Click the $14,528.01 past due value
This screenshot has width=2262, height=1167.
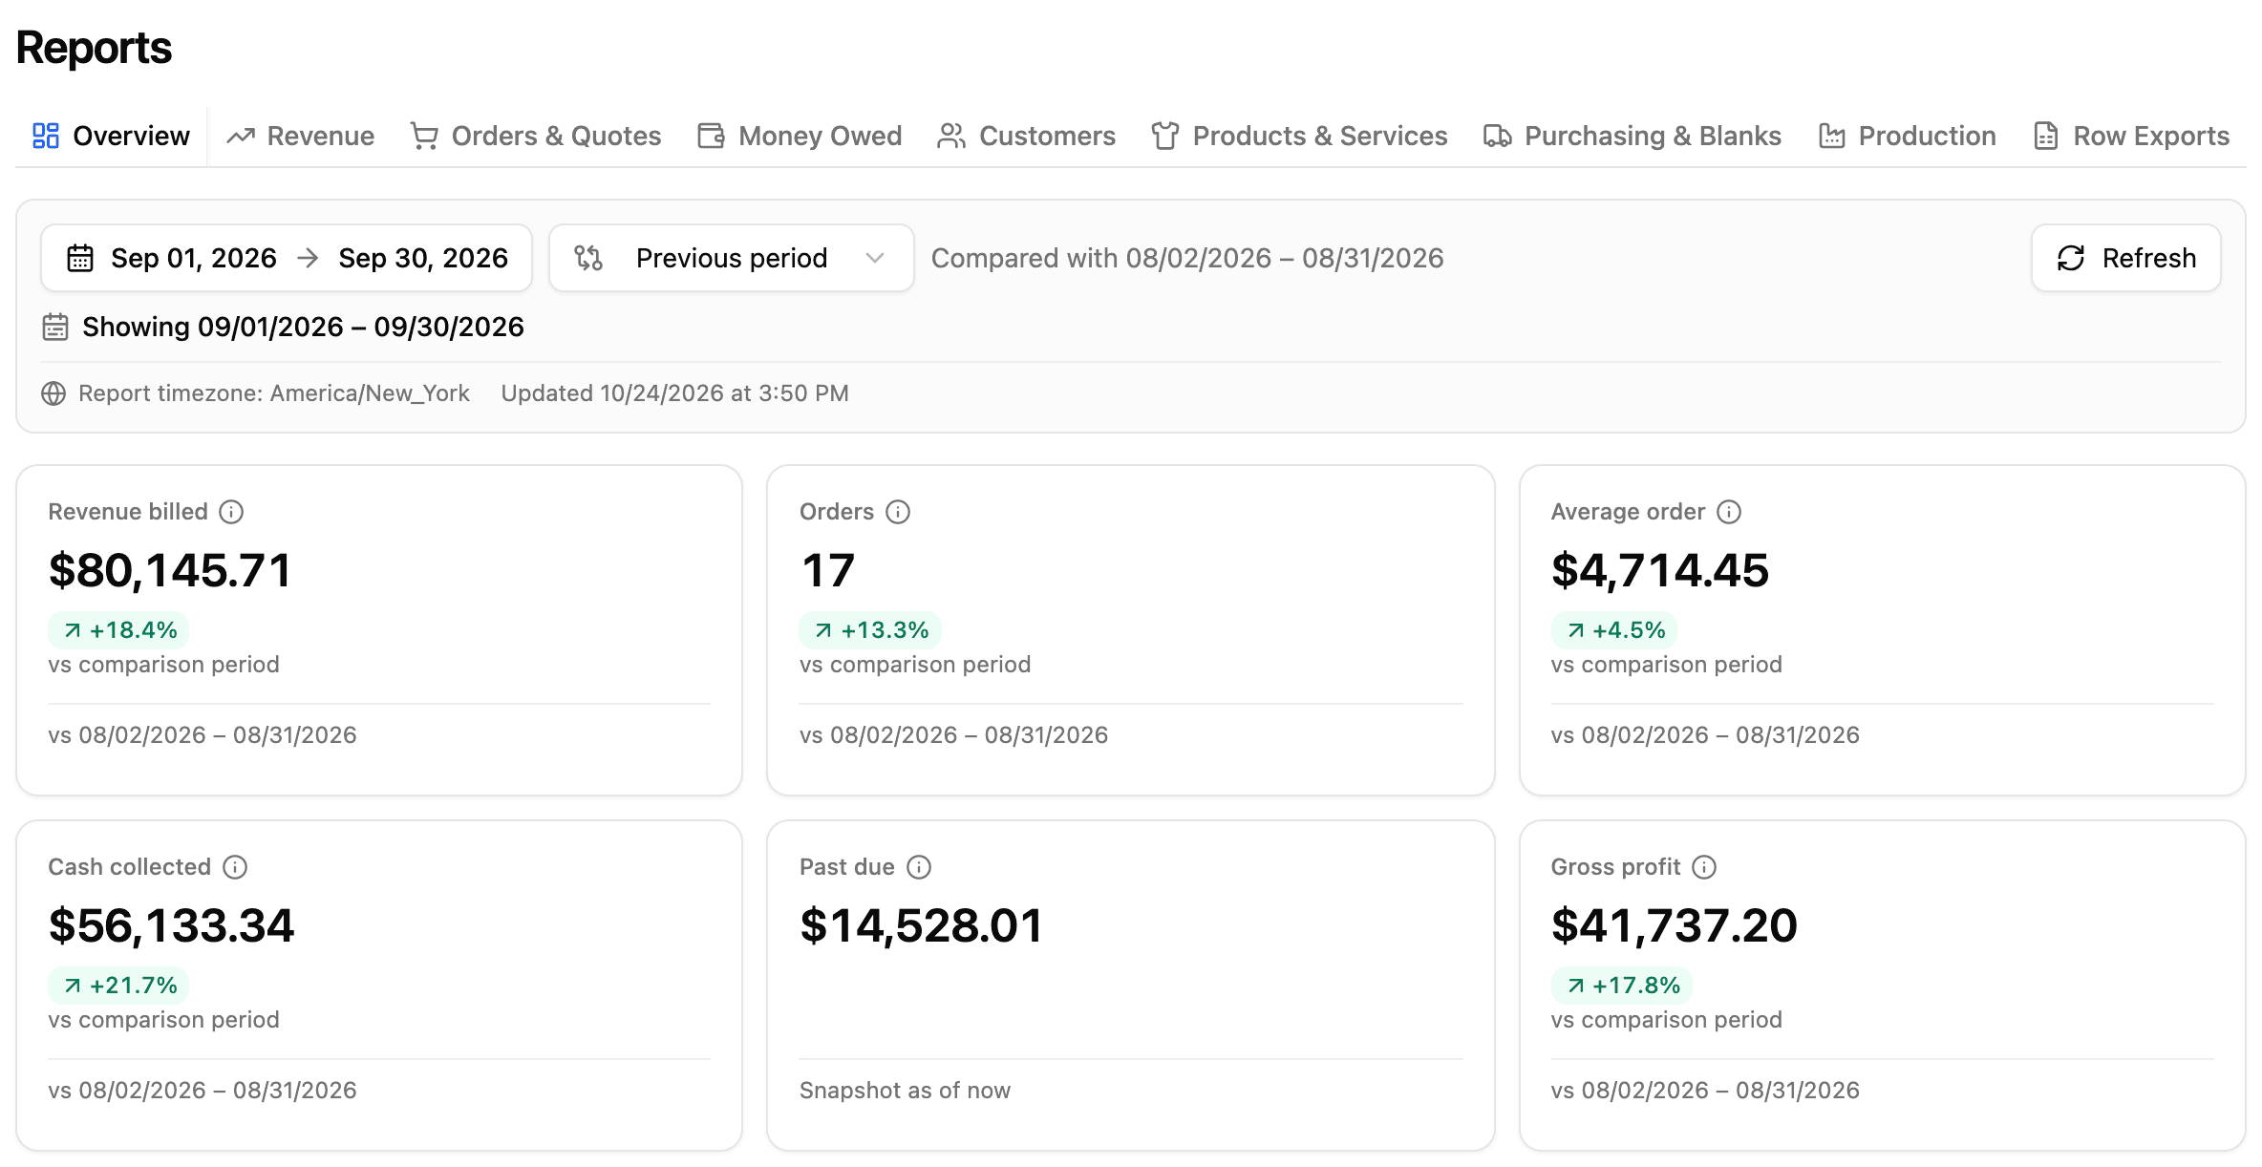922,925
